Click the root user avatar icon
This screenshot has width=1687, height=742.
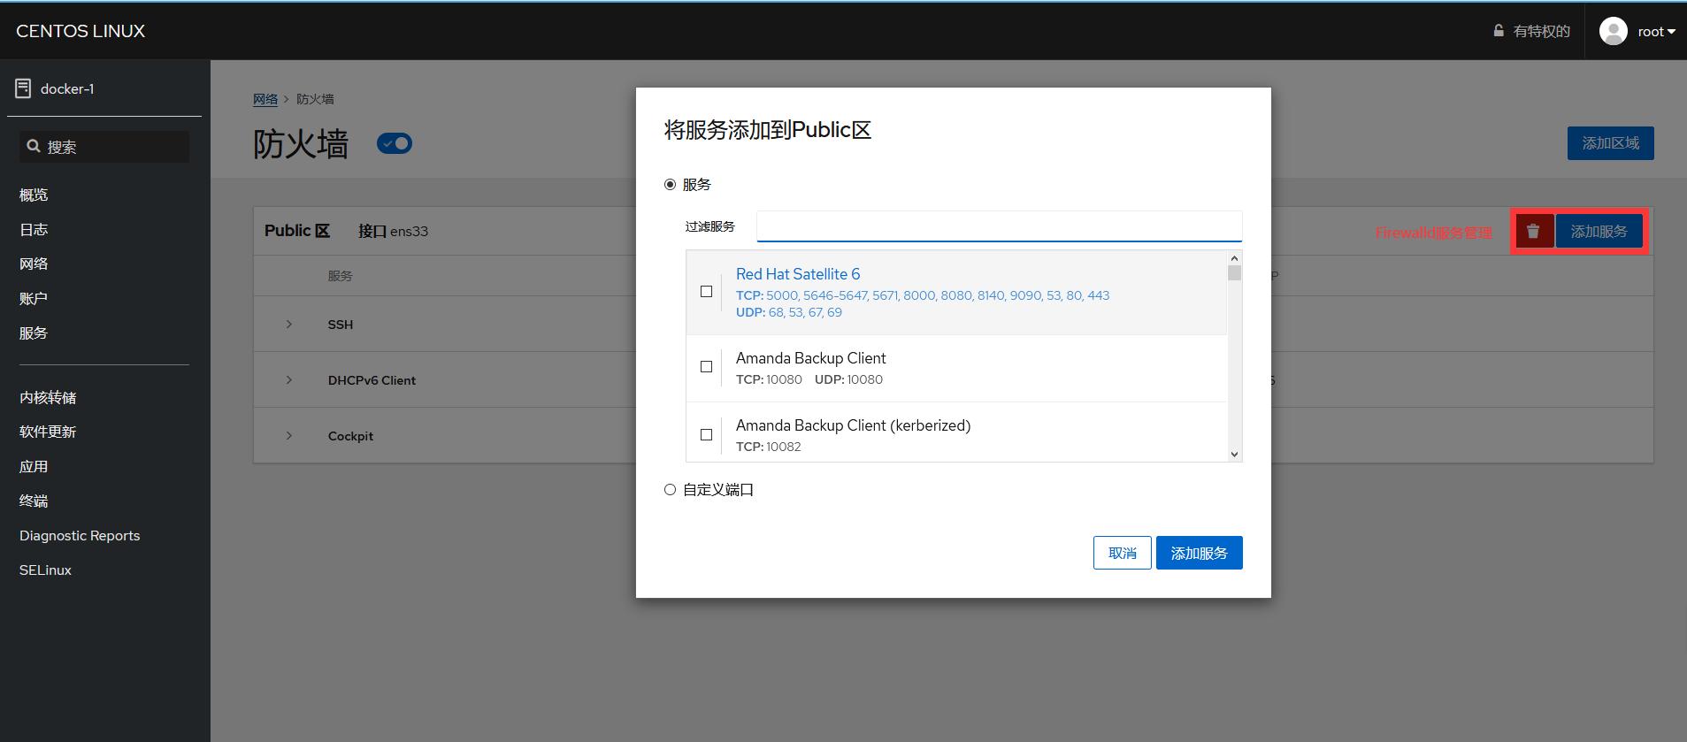pos(1614,31)
